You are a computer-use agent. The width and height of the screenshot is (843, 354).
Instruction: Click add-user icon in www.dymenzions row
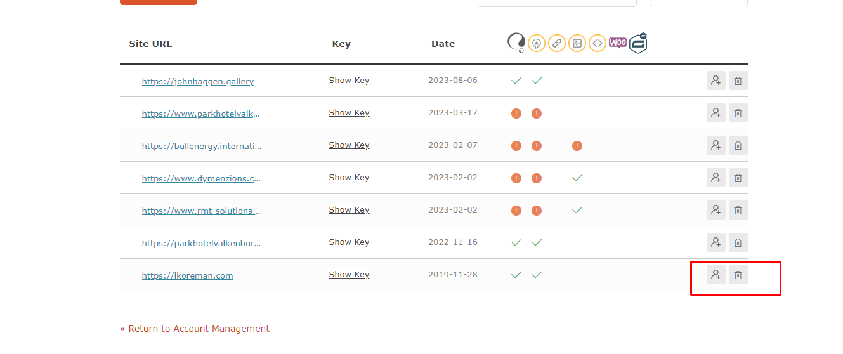pos(716,178)
